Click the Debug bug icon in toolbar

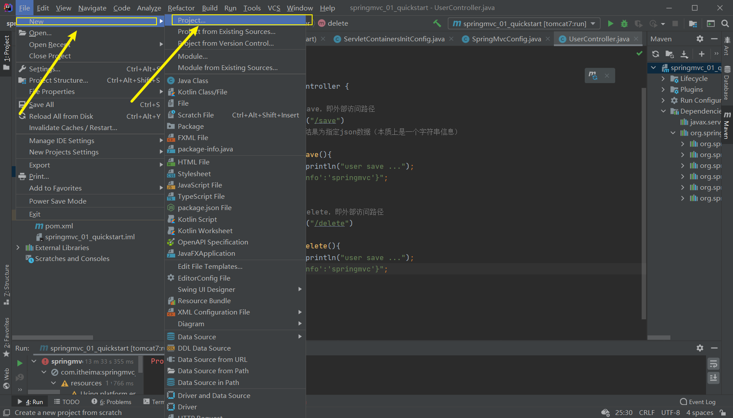pyautogui.click(x=624, y=23)
